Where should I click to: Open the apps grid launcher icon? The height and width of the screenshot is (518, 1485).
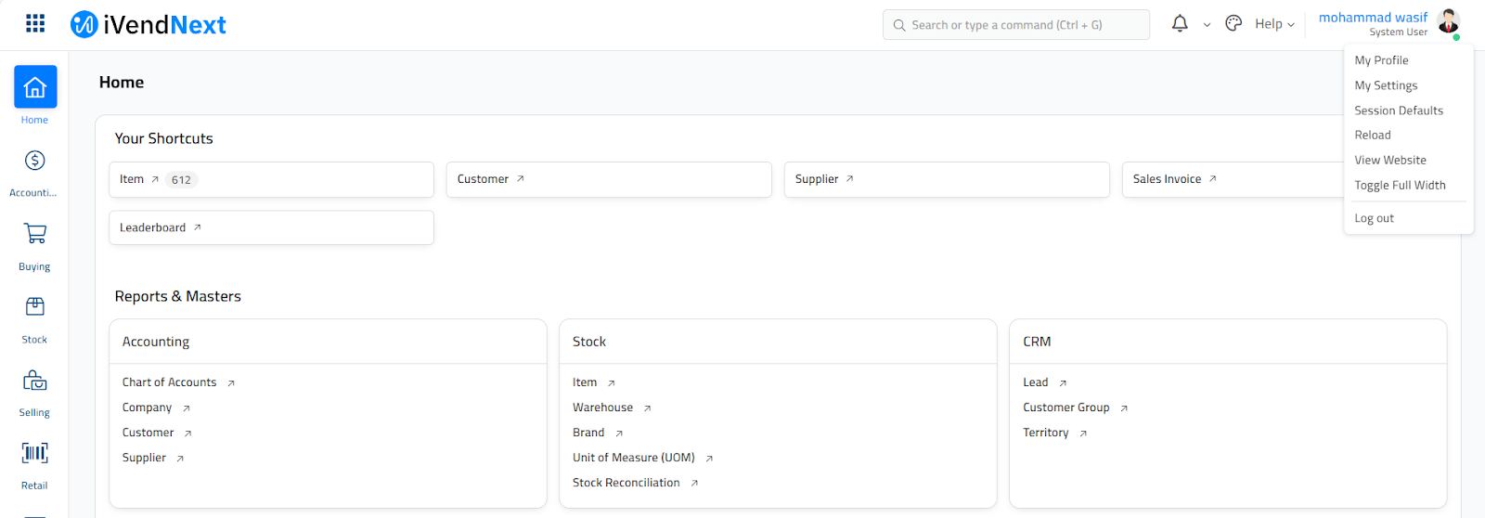35,23
